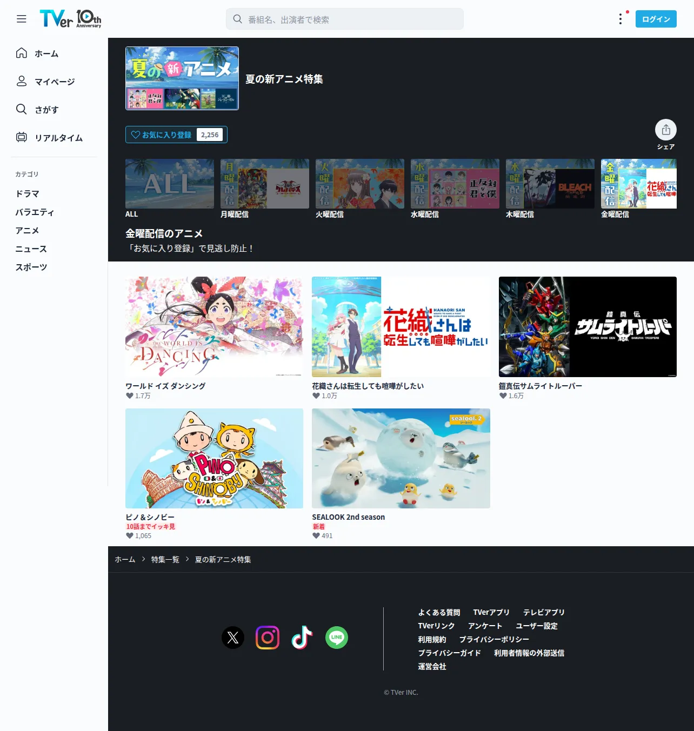Viewport: 694px width, 731px height.
Task: Click the 夏の新アニメ banner image
Action: click(182, 78)
